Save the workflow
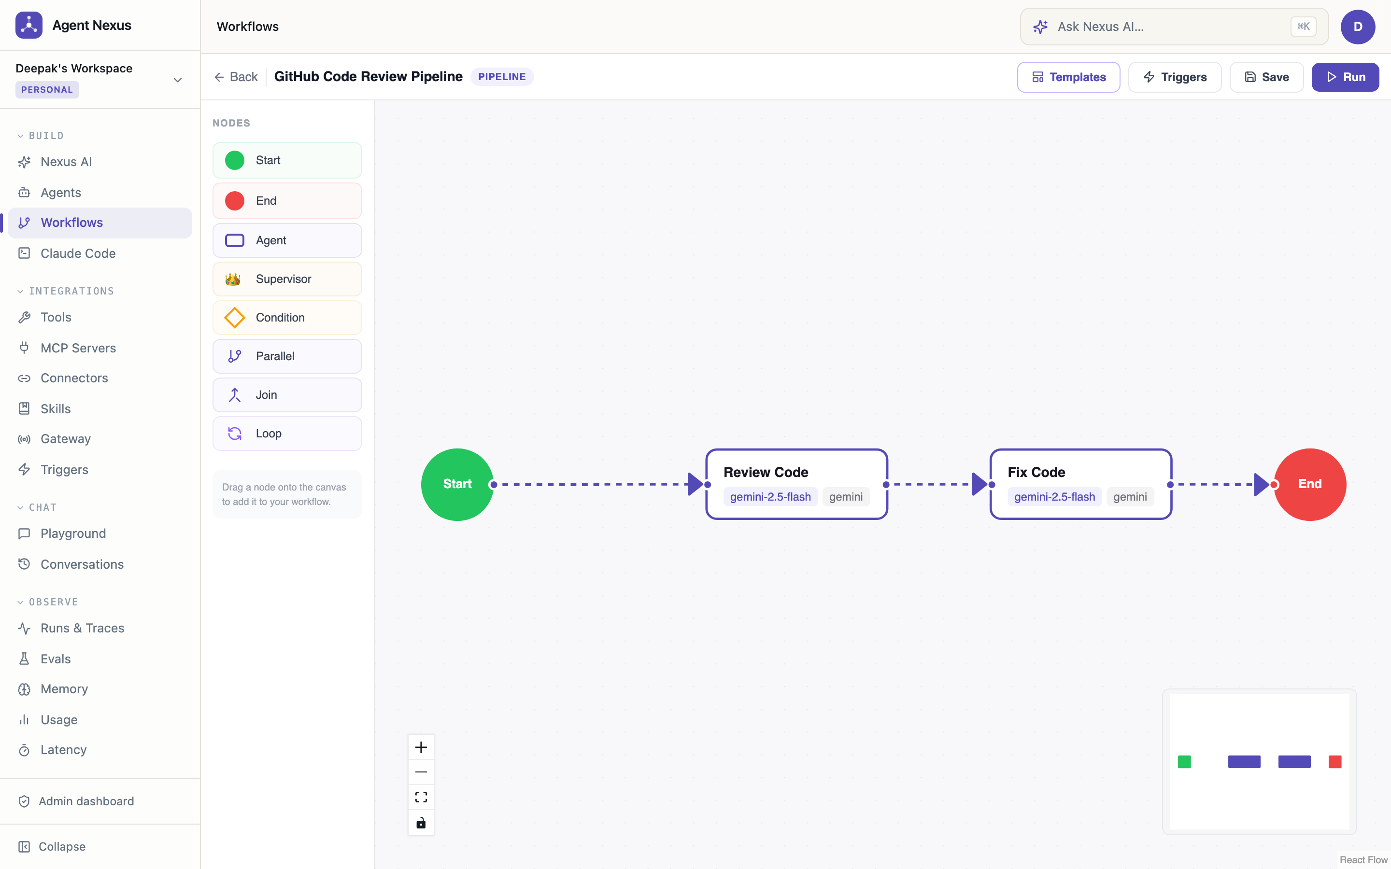 (1266, 77)
